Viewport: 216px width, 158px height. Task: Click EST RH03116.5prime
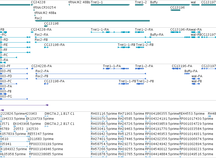[x=104, y=114]
